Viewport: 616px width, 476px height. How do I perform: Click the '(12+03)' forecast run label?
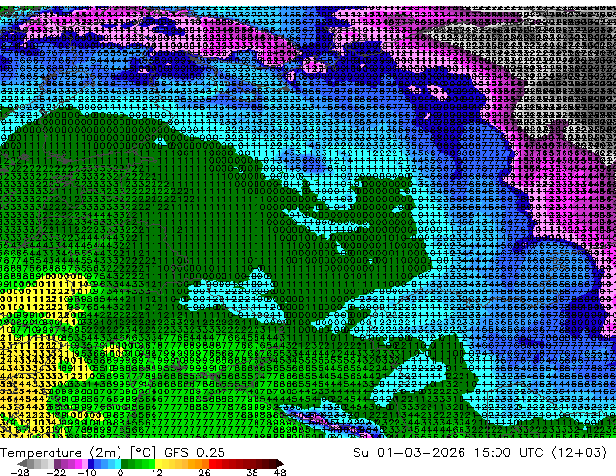point(579,453)
